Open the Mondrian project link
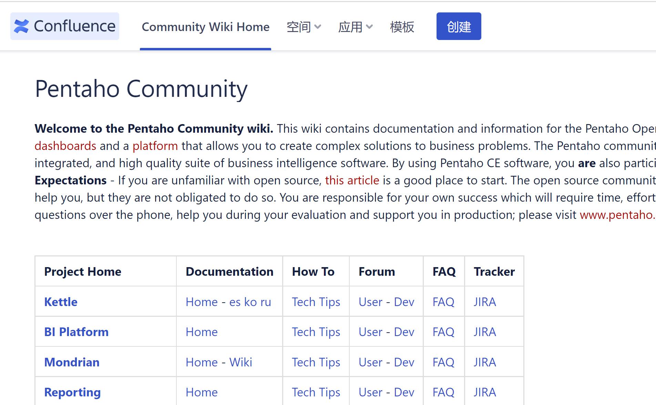The height and width of the screenshot is (405, 656). tap(72, 362)
